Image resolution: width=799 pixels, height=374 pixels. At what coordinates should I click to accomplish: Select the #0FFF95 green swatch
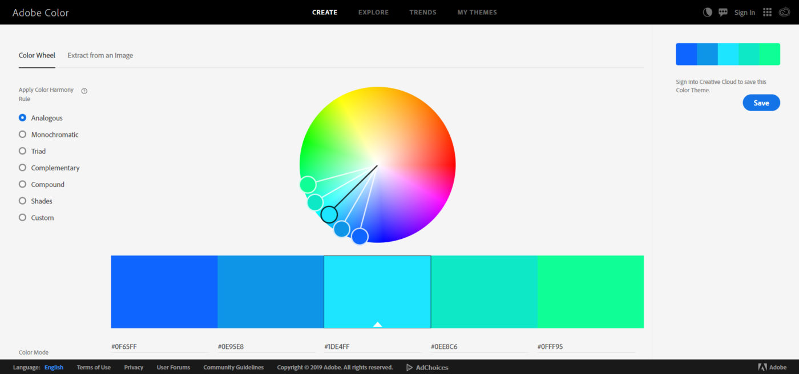(x=590, y=291)
